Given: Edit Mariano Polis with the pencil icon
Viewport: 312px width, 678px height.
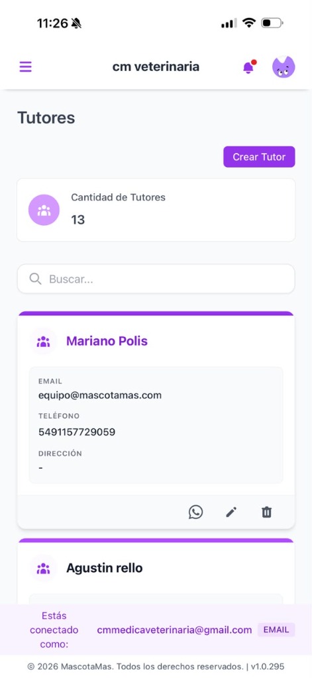Looking at the screenshot, I should point(231,512).
